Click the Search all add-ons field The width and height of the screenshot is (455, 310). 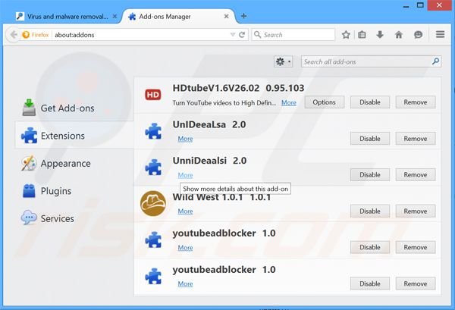371,61
